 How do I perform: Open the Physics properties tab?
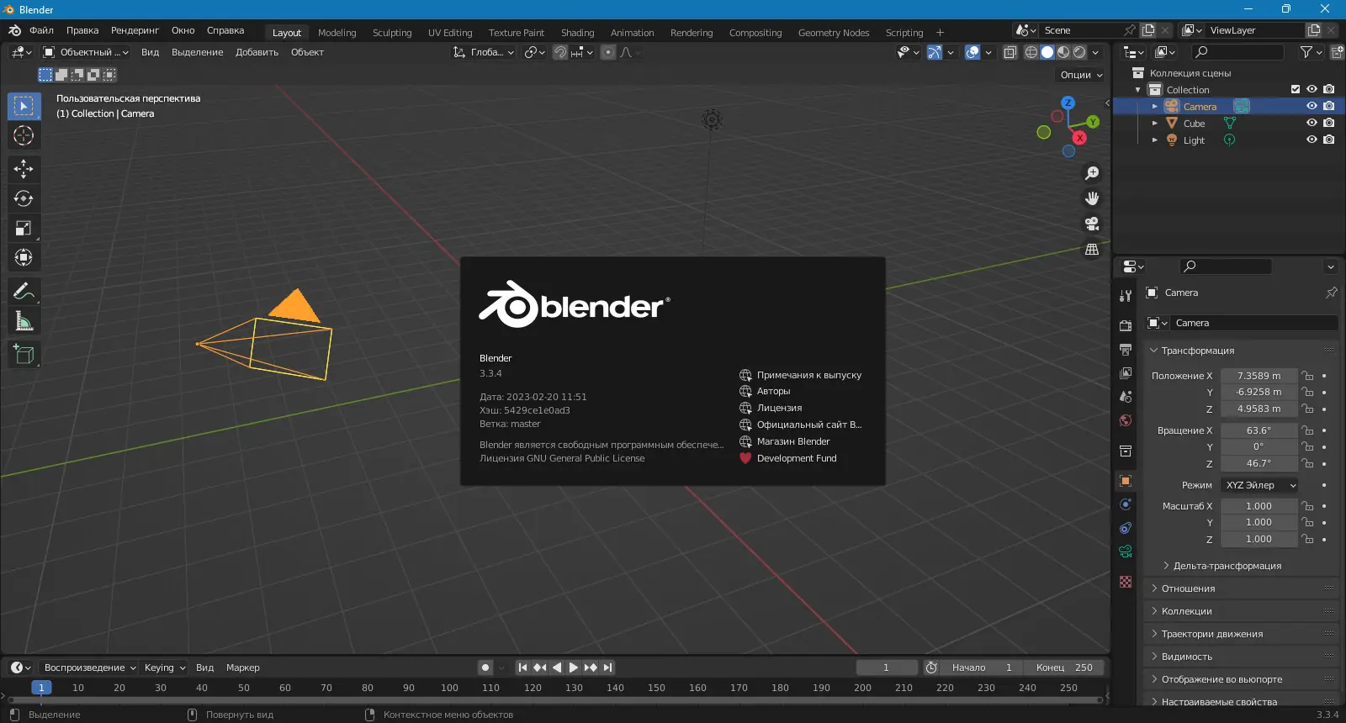click(1126, 504)
